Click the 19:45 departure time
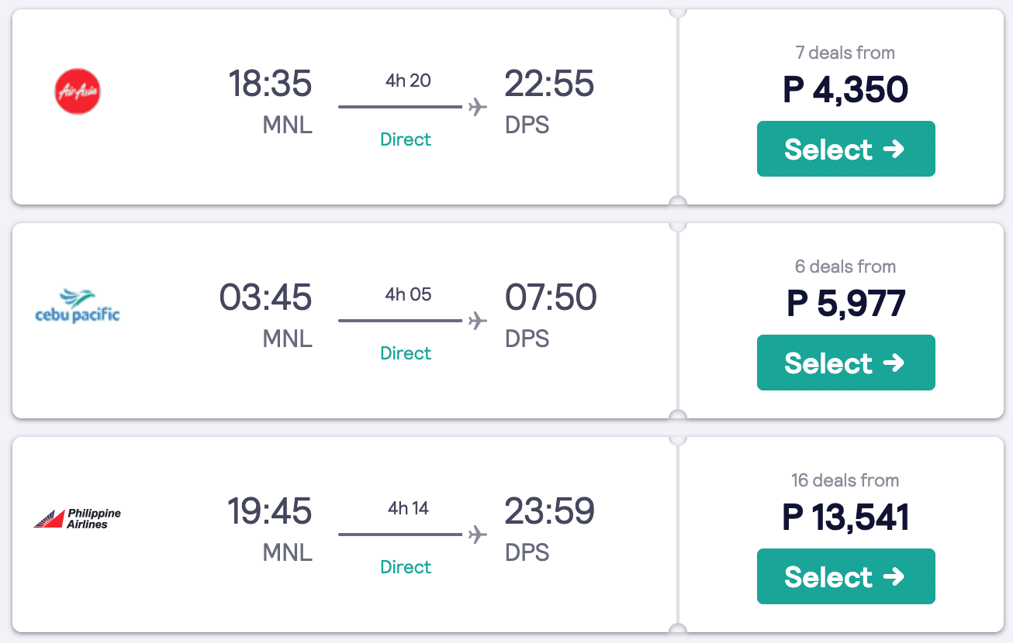 point(270,511)
